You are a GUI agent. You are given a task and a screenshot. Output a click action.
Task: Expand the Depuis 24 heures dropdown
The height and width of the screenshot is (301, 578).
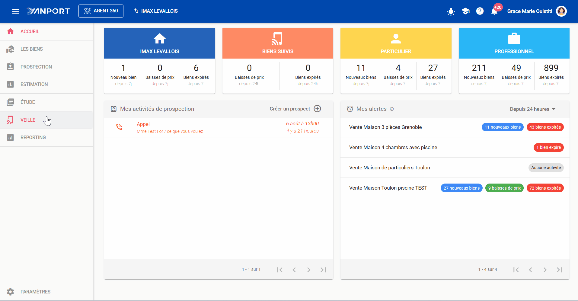coord(533,109)
